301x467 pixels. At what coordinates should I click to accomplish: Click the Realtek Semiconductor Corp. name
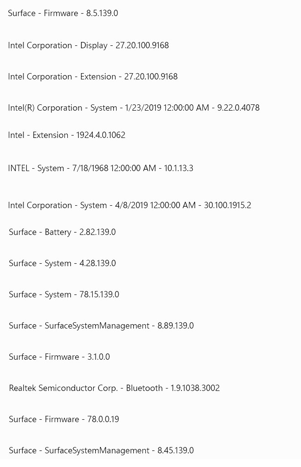coord(63,388)
